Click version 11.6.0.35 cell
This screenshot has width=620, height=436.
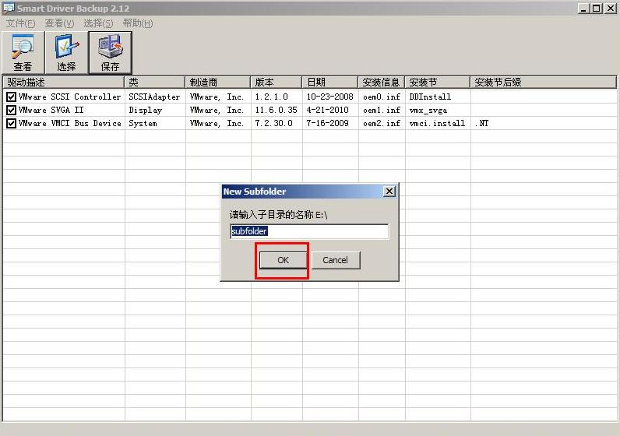point(276,111)
